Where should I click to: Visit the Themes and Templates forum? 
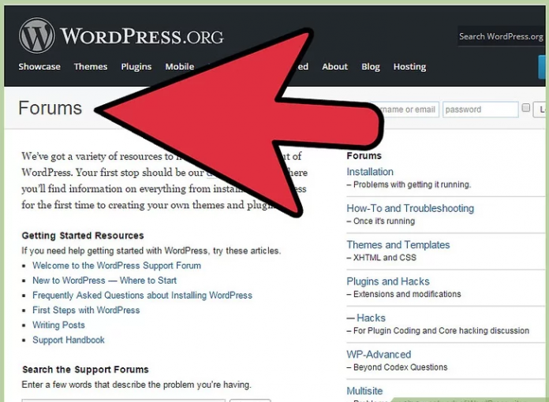click(x=398, y=245)
